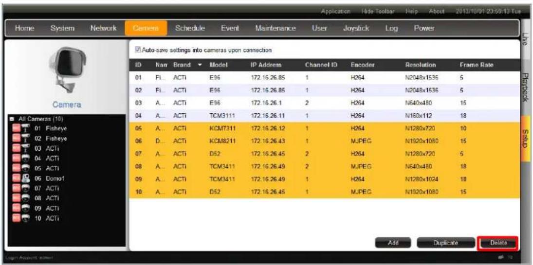Select 06 Domo1 in camera tree
This screenshot has width=533, height=265.
coord(50,178)
